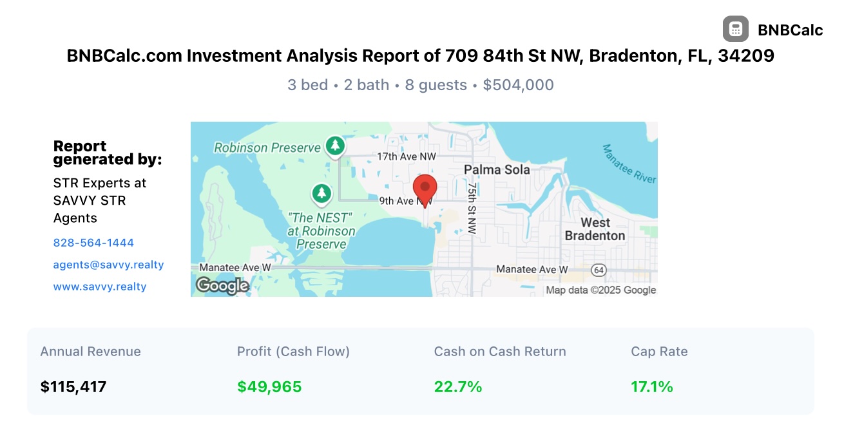Click the Palma Sola map label
The image size is (844, 434).
(x=497, y=169)
